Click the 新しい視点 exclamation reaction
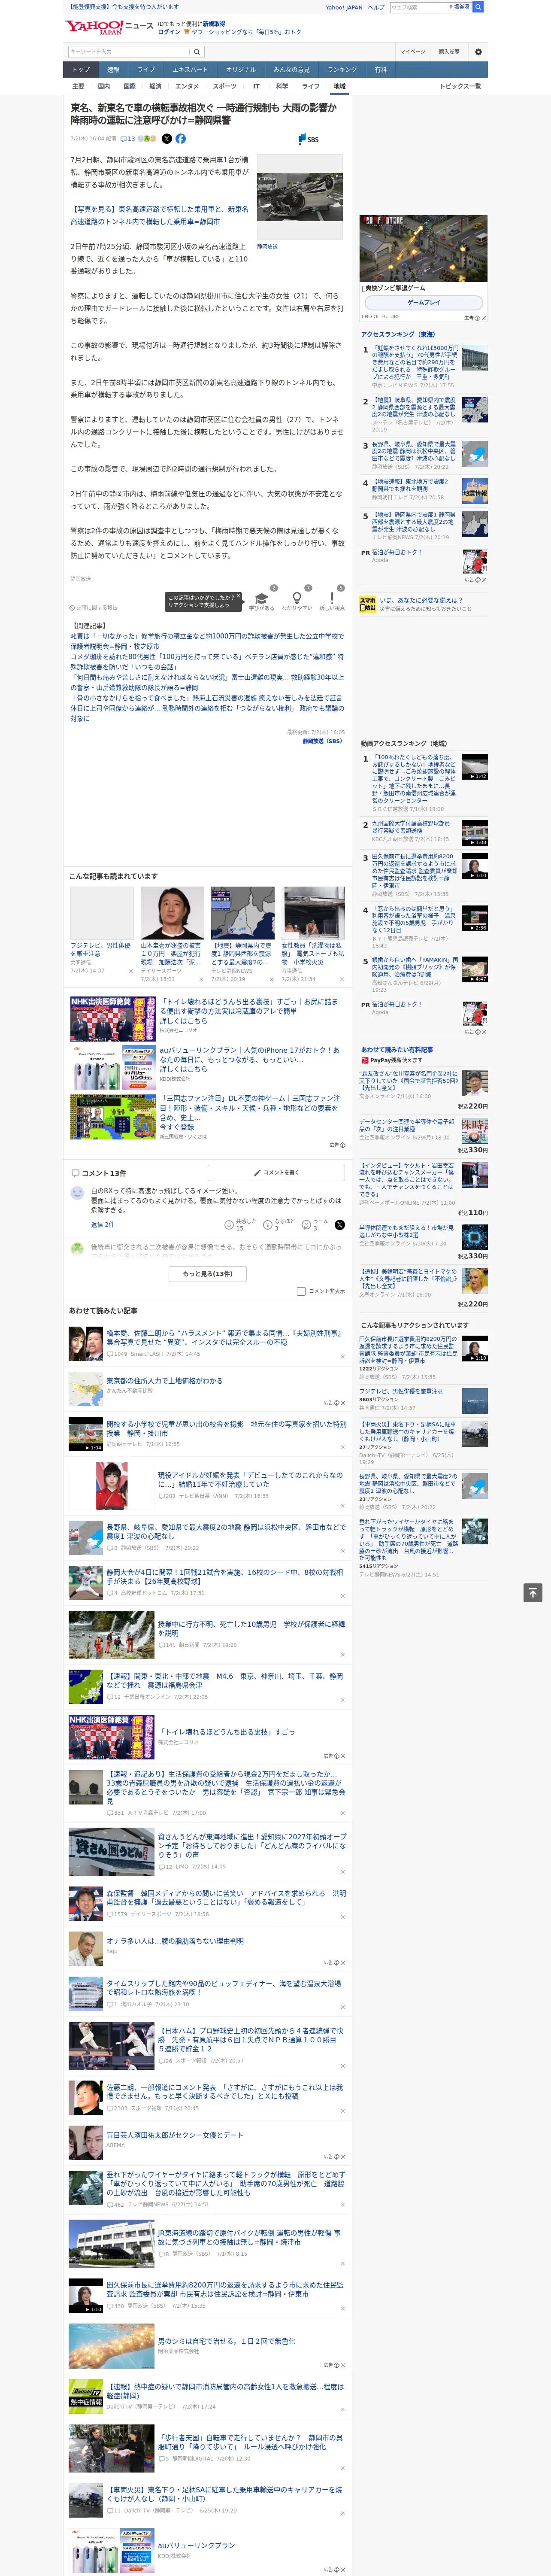Screen dimensions: 551x2576 pyautogui.click(x=332, y=599)
